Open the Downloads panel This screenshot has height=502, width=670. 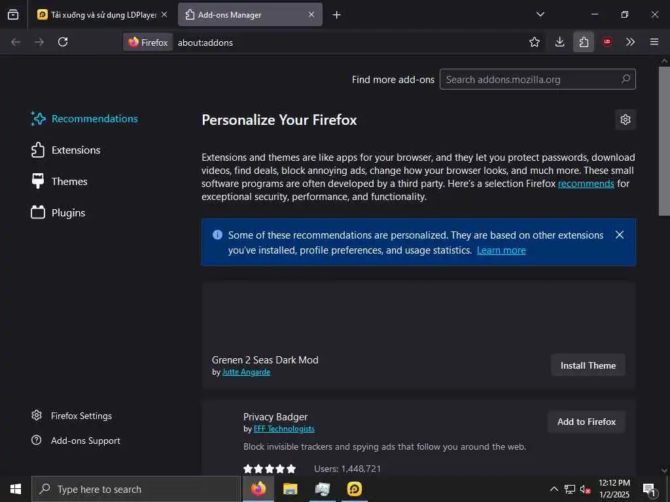point(559,42)
